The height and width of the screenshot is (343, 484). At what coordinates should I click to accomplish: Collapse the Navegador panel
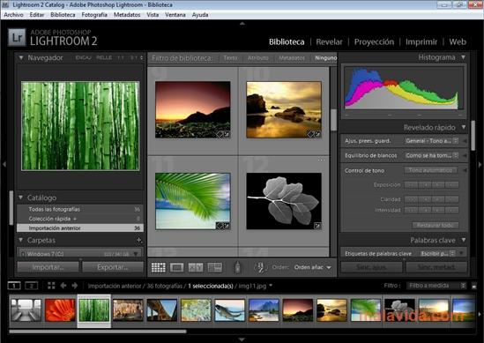[x=21, y=57]
